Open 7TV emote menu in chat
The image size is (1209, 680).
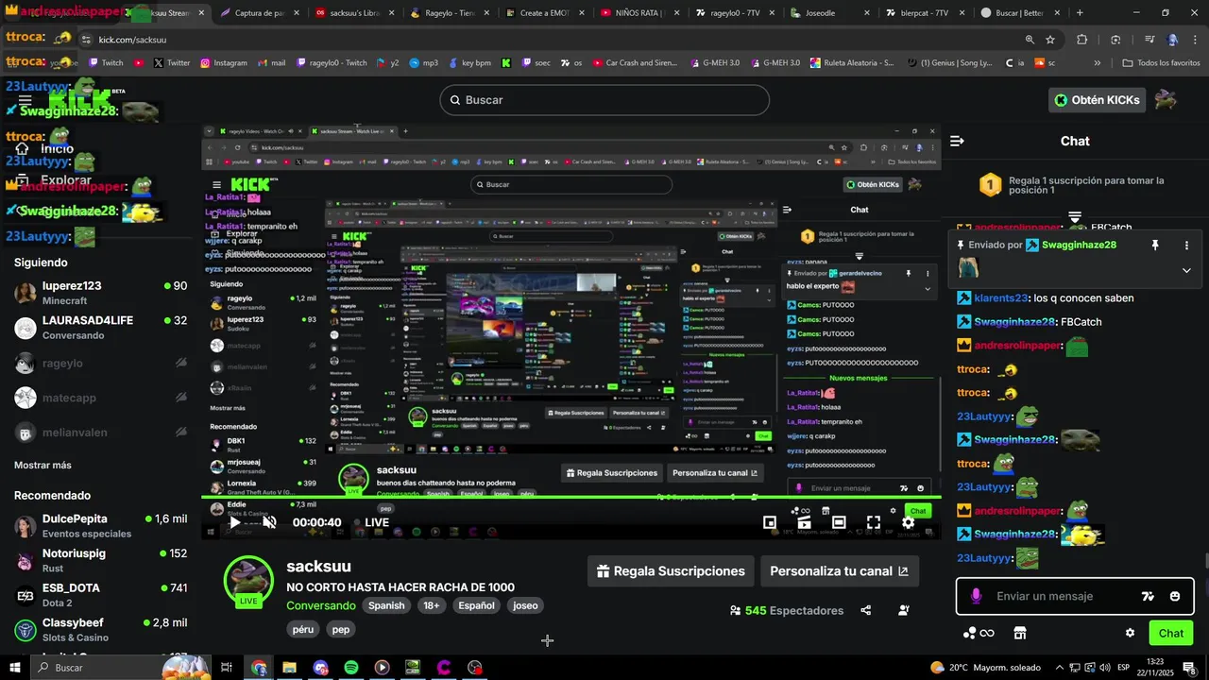tap(1148, 596)
